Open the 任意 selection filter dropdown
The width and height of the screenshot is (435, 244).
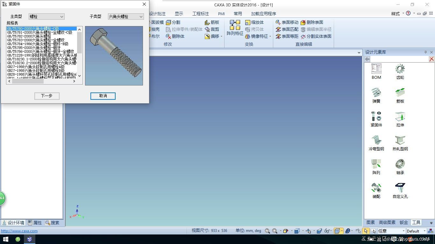click(392, 231)
